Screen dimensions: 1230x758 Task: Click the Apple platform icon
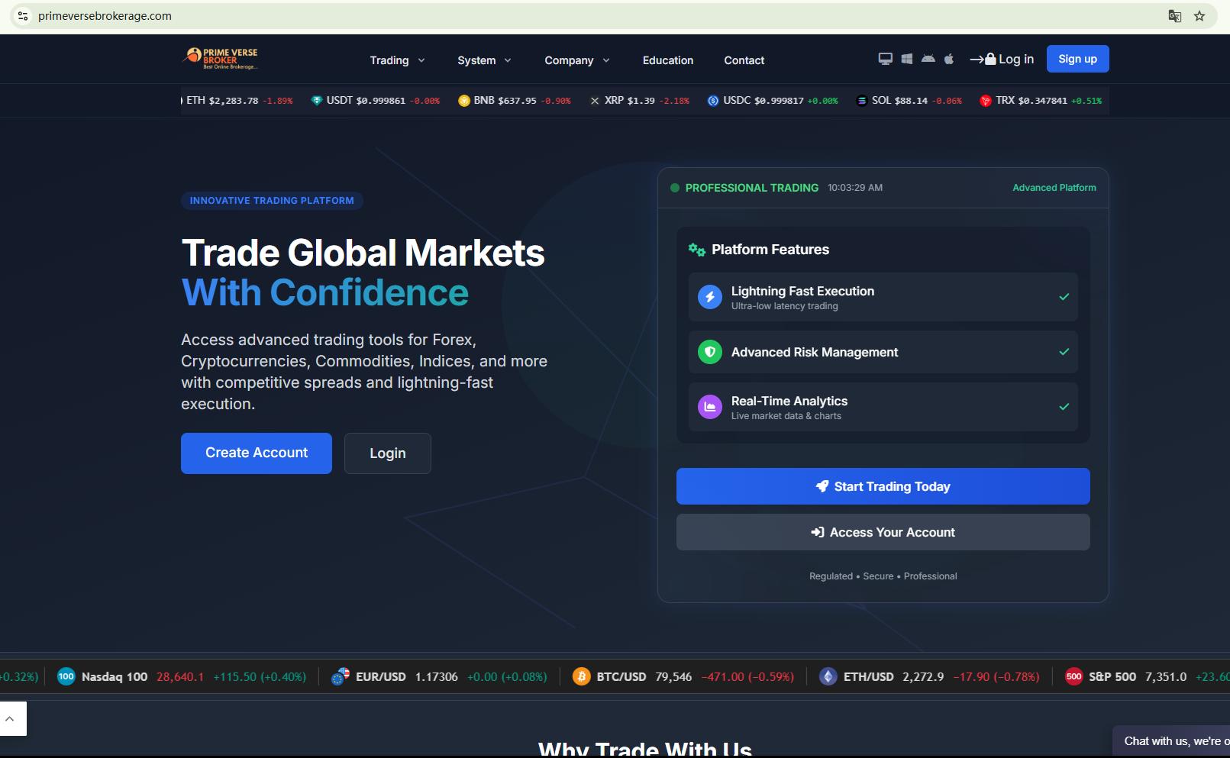[949, 59]
